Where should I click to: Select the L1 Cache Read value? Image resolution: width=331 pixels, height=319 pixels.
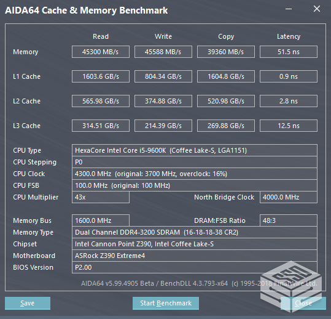coord(101,76)
